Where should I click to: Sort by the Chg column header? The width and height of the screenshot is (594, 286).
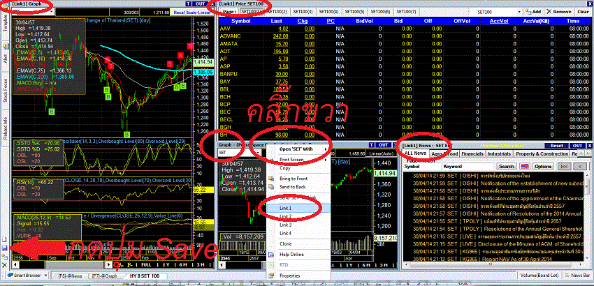click(303, 21)
